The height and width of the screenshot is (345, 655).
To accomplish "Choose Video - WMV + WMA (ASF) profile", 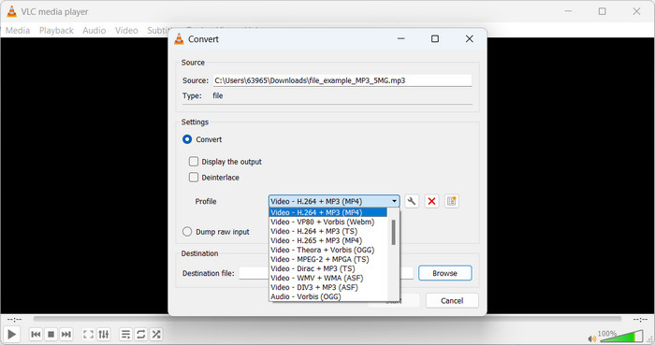I will [327, 278].
